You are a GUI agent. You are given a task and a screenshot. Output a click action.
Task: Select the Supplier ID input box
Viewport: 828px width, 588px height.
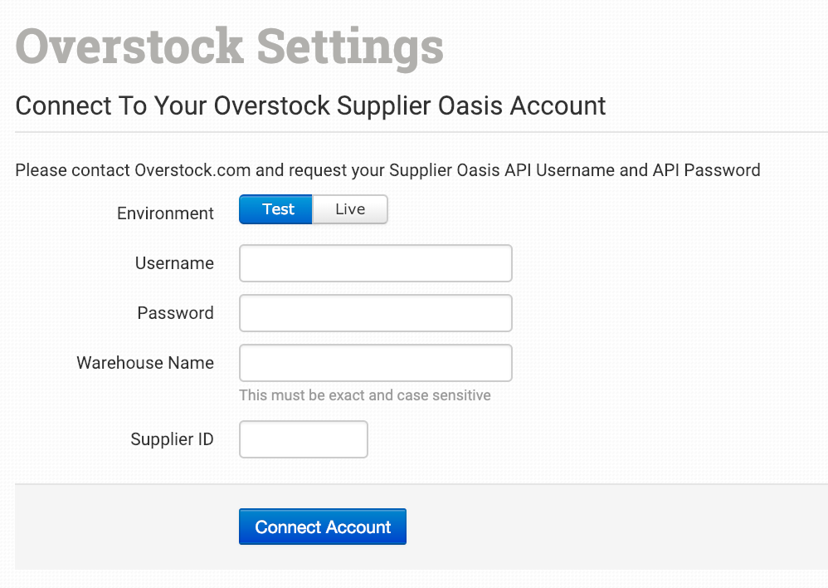tap(303, 439)
